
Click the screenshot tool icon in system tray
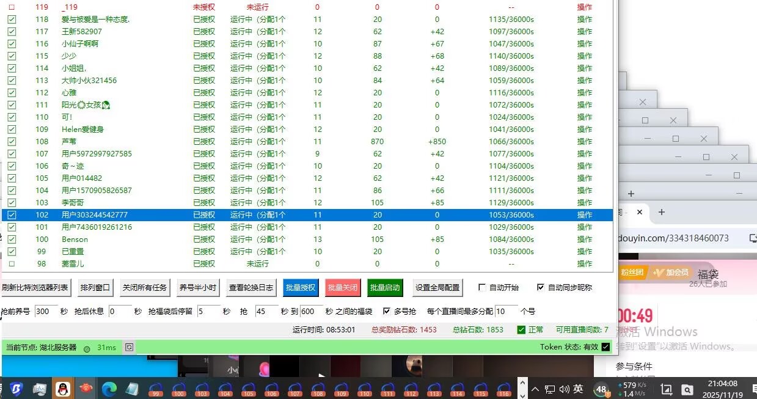point(667,389)
